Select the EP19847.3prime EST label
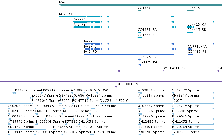 [x=21, y=132]
